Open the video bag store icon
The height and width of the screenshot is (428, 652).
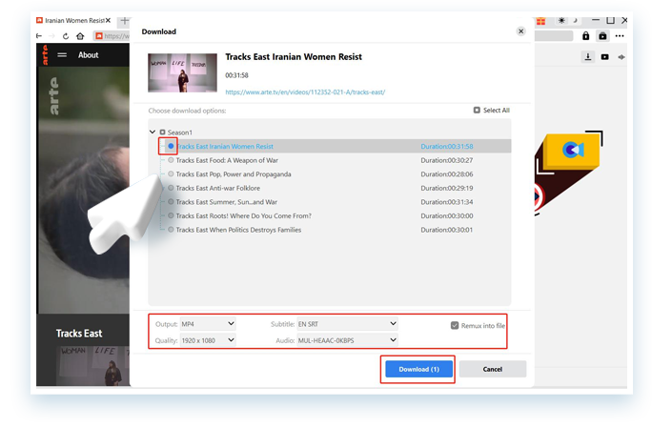point(602,36)
